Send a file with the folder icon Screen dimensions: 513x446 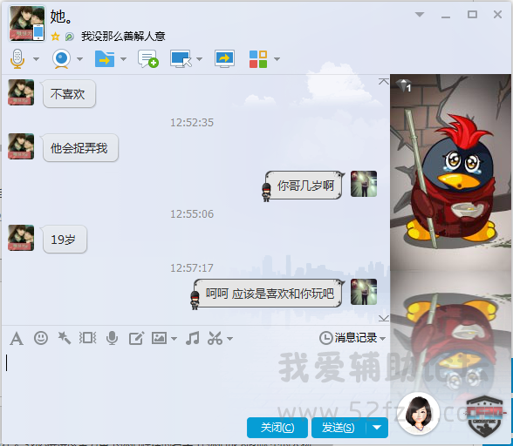(x=105, y=59)
